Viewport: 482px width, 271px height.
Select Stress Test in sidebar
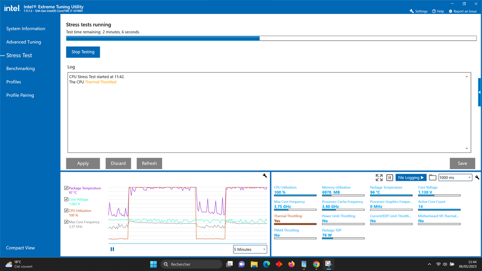(x=19, y=55)
